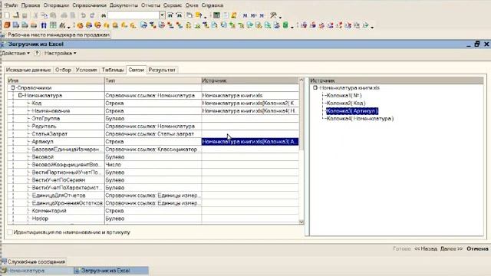Click the table scrollbar down arrow

[x=302, y=222]
